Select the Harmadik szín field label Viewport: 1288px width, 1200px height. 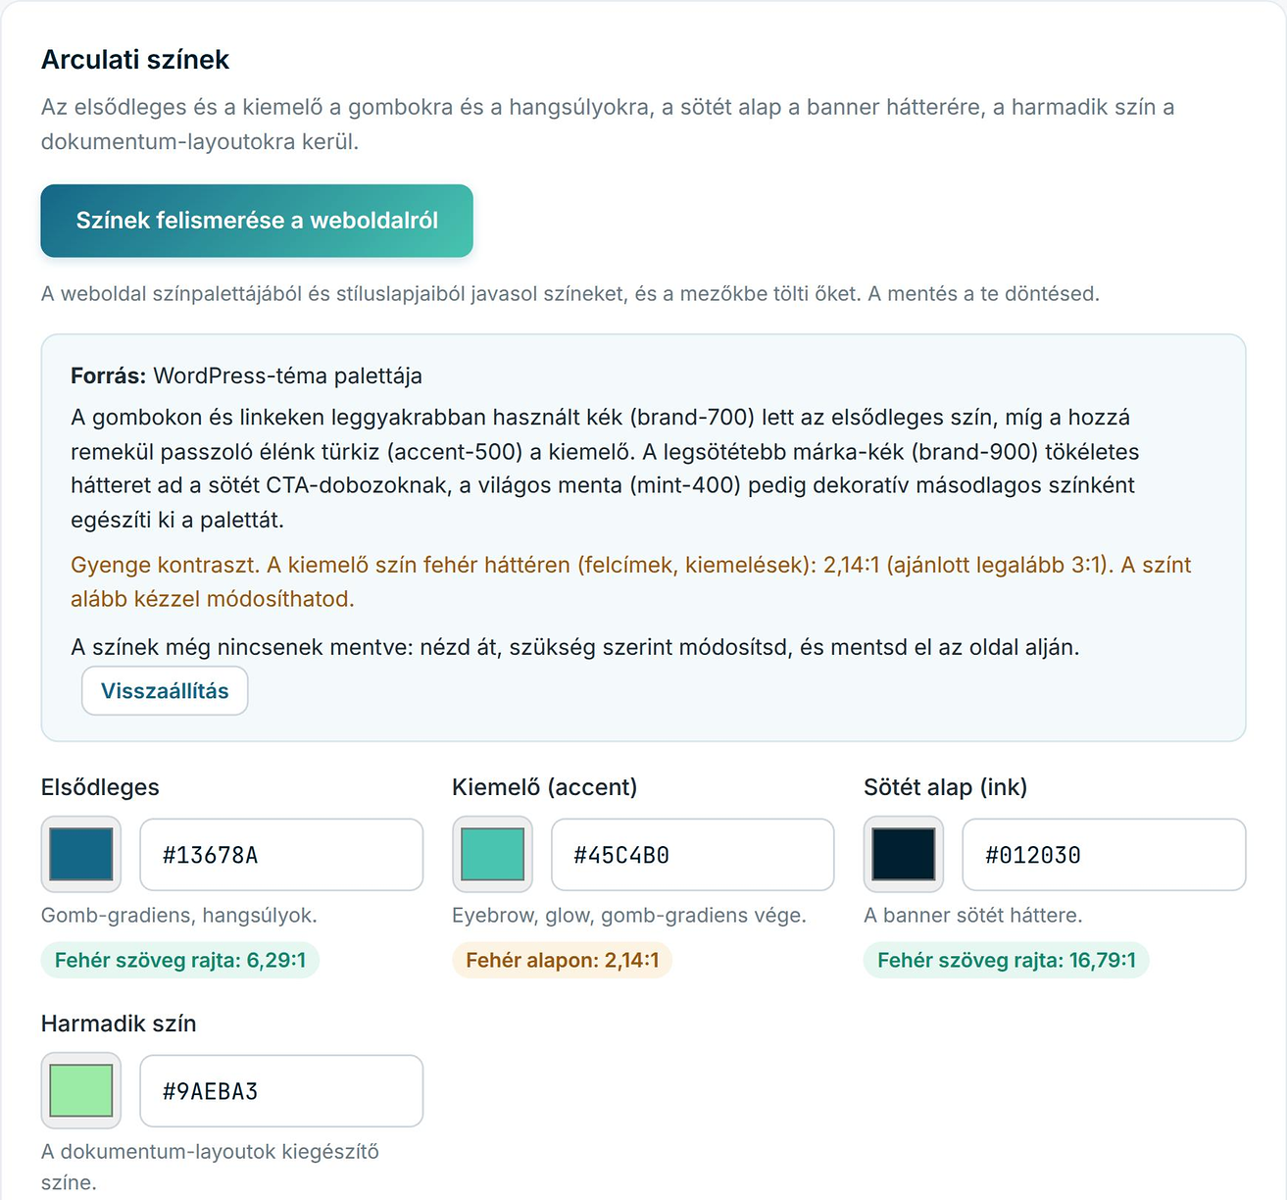(x=119, y=1024)
